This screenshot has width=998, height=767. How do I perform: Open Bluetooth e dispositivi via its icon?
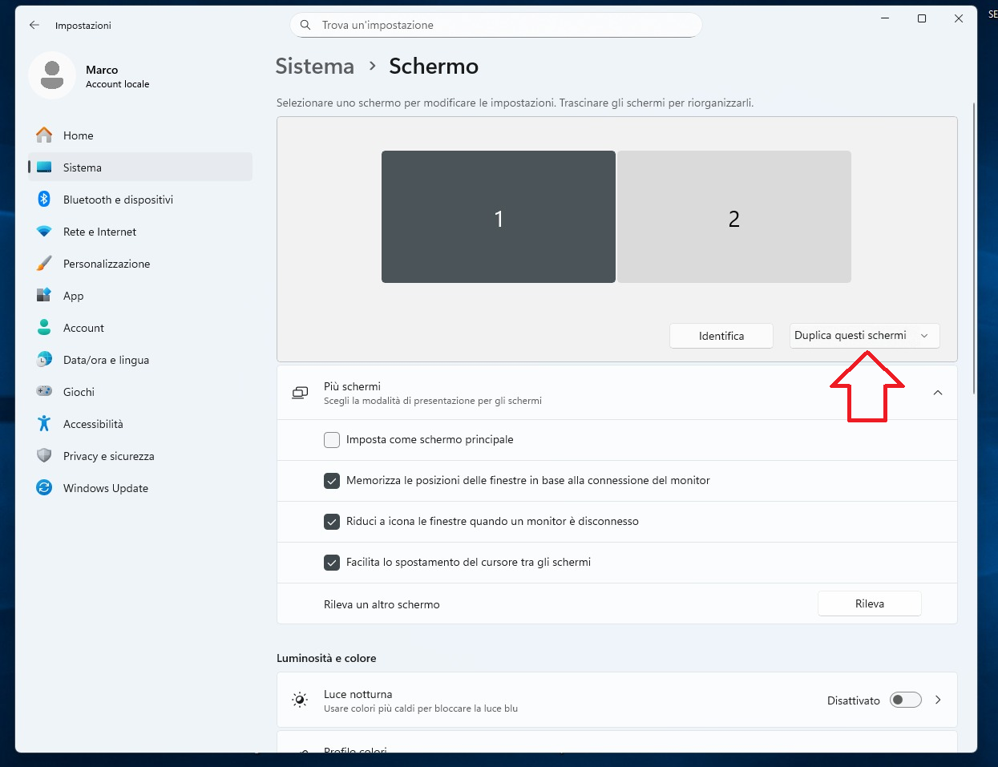[44, 200]
